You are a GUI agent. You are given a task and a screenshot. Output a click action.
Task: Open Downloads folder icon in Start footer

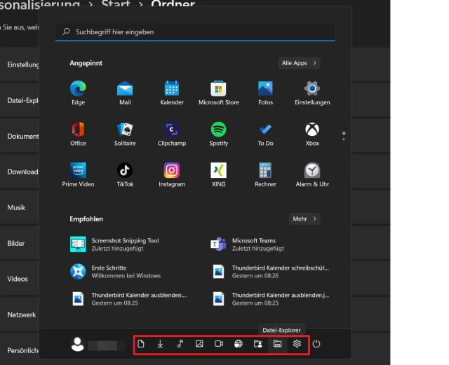click(x=160, y=343)
